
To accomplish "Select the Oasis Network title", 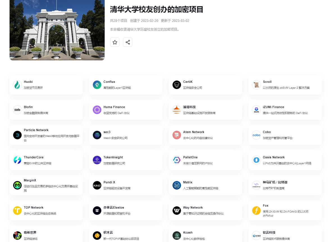I will pyautogui.click(x=274, y=157).
